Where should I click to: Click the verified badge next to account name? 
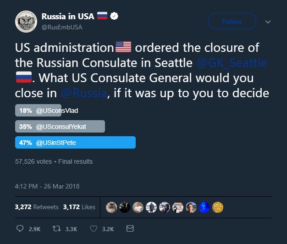pyautogui.click(x=115, y=17)
